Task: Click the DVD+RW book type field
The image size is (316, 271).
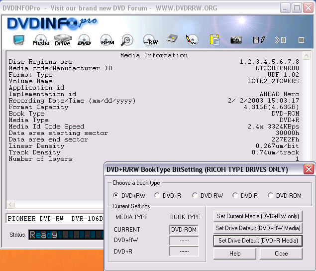Action: [x=184, y=241]
